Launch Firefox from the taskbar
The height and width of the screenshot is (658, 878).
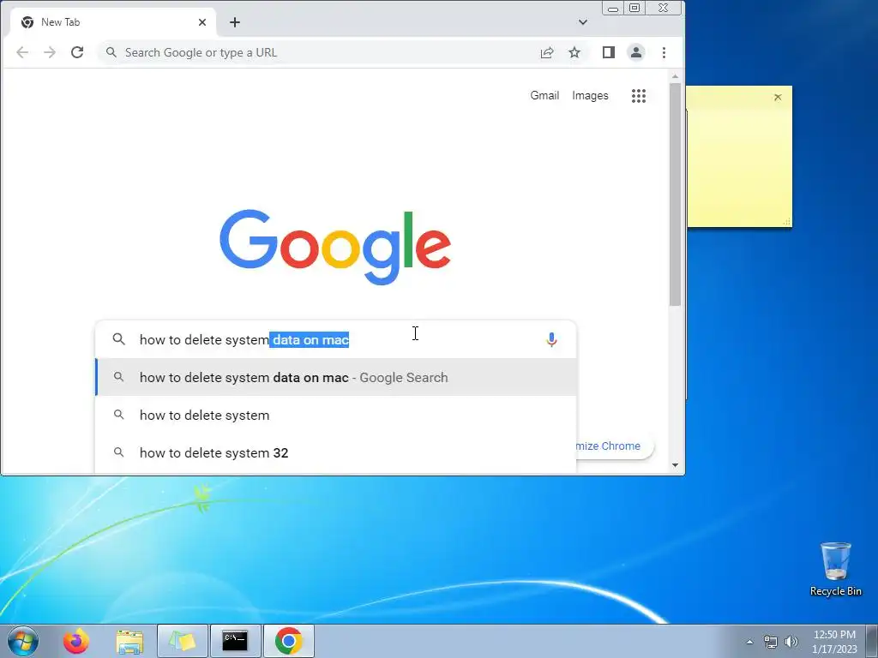pos(76,641)
